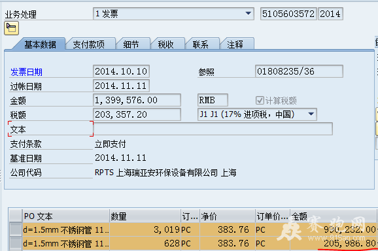This screenshot has width=378, height=251.
Task: Click the document number field 5105603572
Action: point(288,14)
